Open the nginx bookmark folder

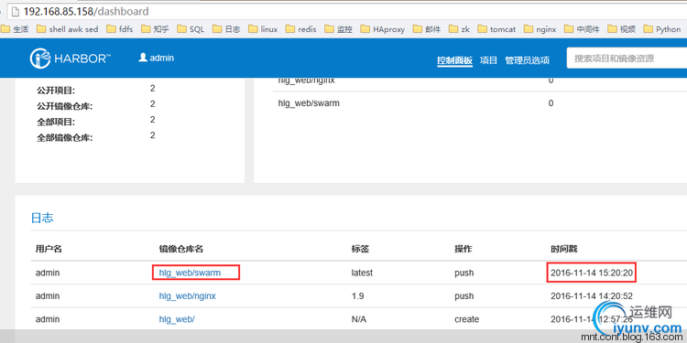pyautogui.click(x=540, y=29)
